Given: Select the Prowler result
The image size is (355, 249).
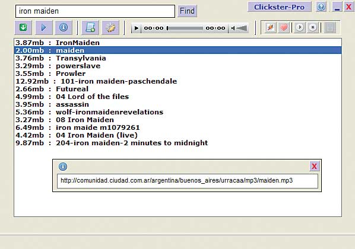Looking at the screenshot, I should coord(178,74).
